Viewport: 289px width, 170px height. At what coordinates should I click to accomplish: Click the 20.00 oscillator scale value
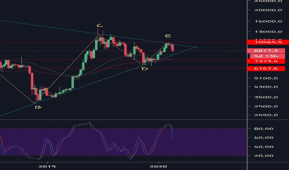[264, 156]
